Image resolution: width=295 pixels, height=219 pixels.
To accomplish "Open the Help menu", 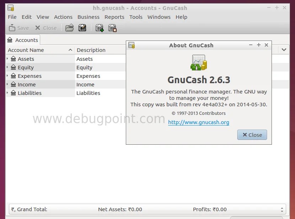I will pyautogui.click(x=181, y=17).
